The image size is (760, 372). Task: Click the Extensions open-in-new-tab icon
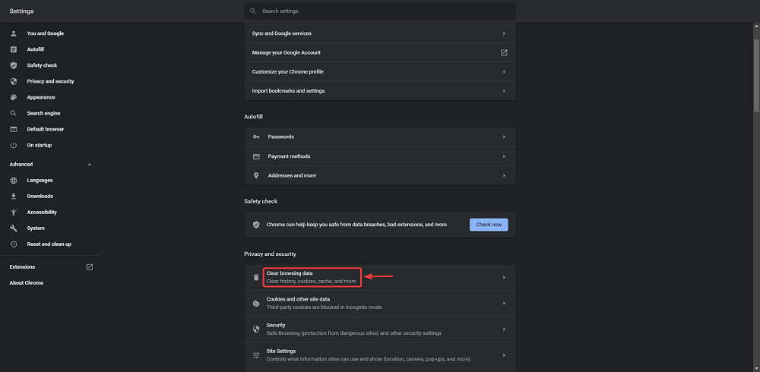point(89,267)
